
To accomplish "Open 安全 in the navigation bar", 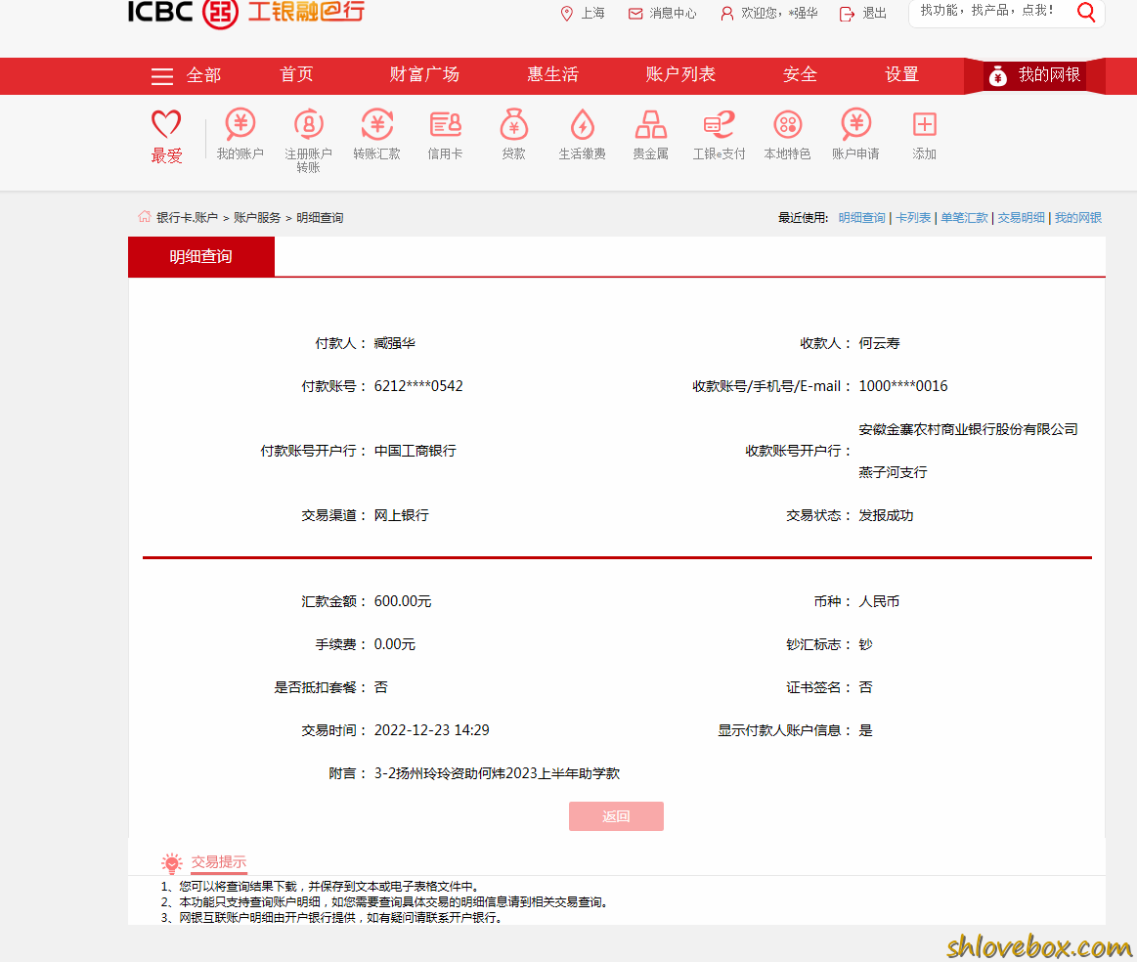I will pos(800,74).
